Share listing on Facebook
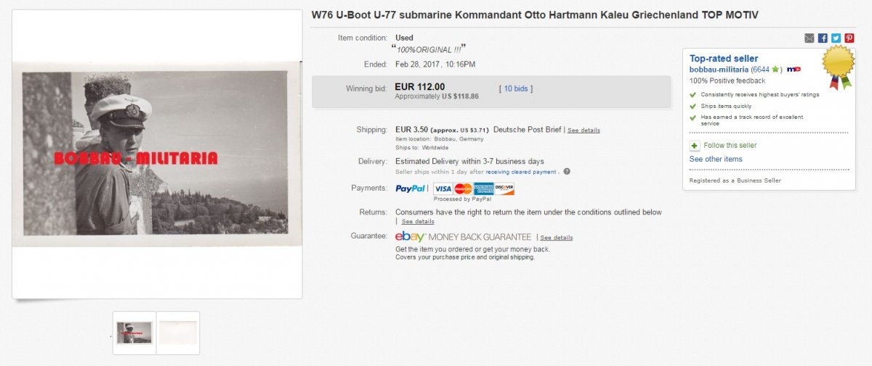This screenshot has height=366, width=872. point(823,38)
